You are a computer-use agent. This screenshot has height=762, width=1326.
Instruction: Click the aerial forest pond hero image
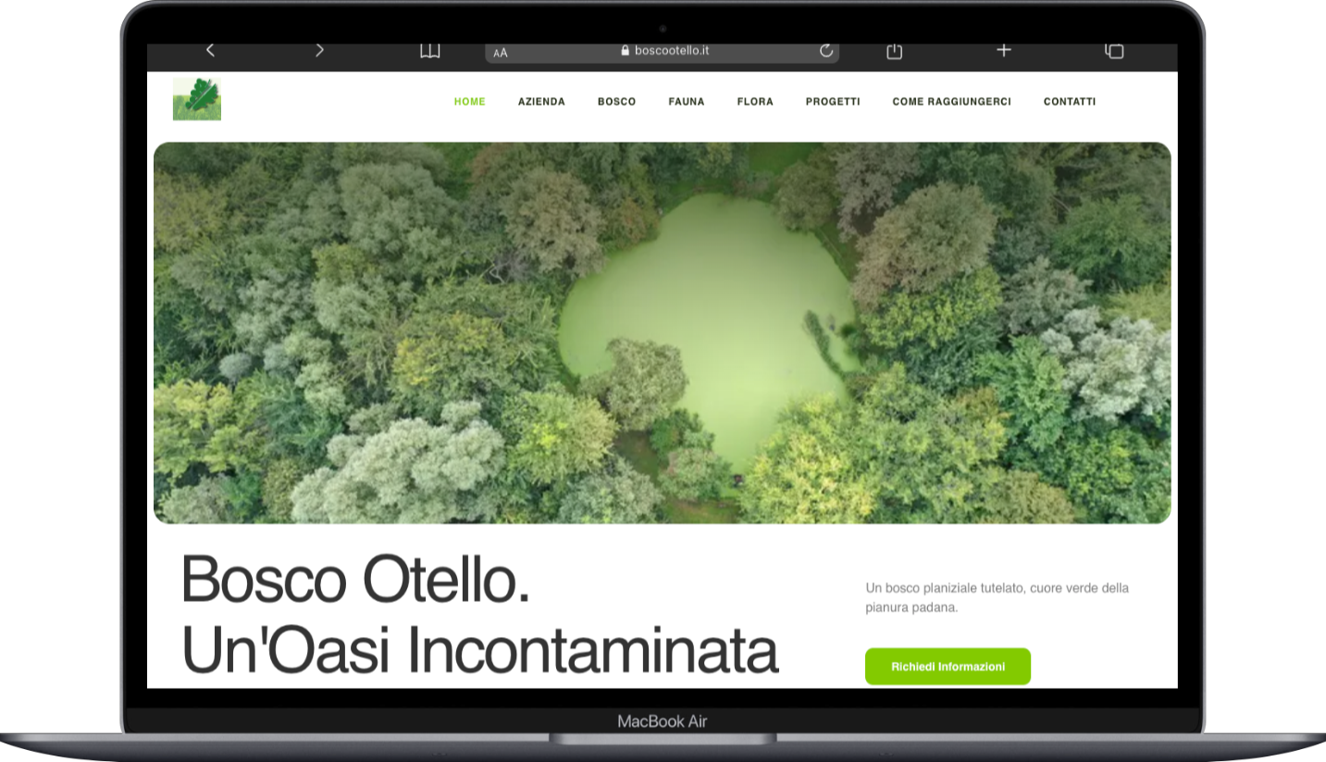(662, 333)
